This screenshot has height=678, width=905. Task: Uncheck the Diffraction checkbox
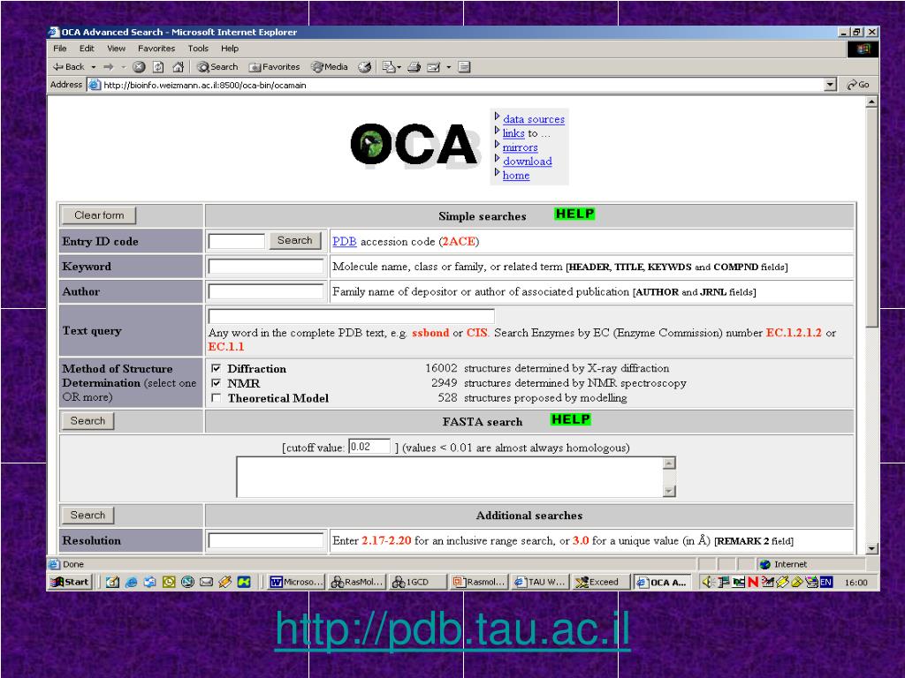coord(217,368)
